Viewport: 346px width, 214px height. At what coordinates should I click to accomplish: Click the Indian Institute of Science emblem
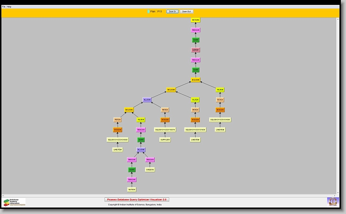click(332, 201)
